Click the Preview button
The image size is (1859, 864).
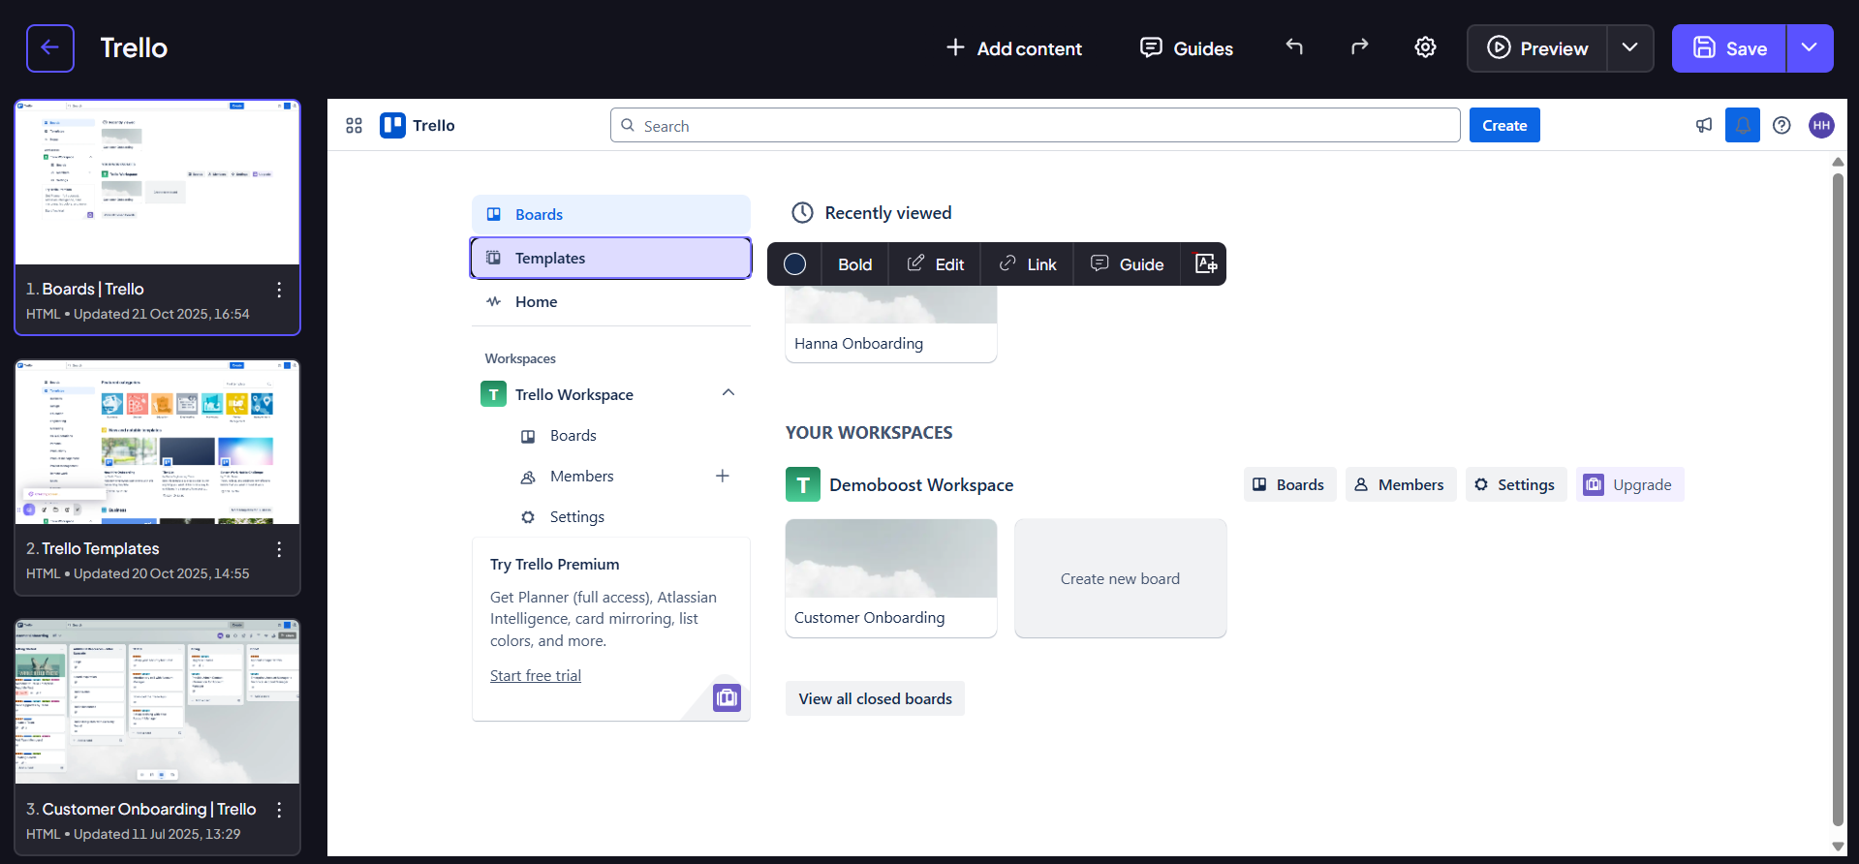pos(1537,48)
